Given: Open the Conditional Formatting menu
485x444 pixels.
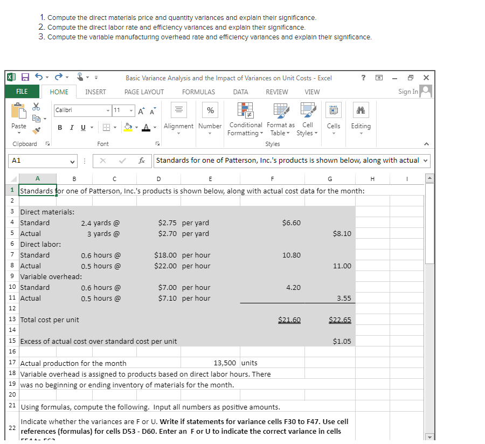Looking at the screenshot, I should pyautogui.click(x=245, y=120).
